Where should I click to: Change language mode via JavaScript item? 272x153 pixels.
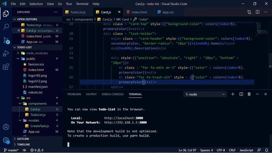(x=246, y=150)
